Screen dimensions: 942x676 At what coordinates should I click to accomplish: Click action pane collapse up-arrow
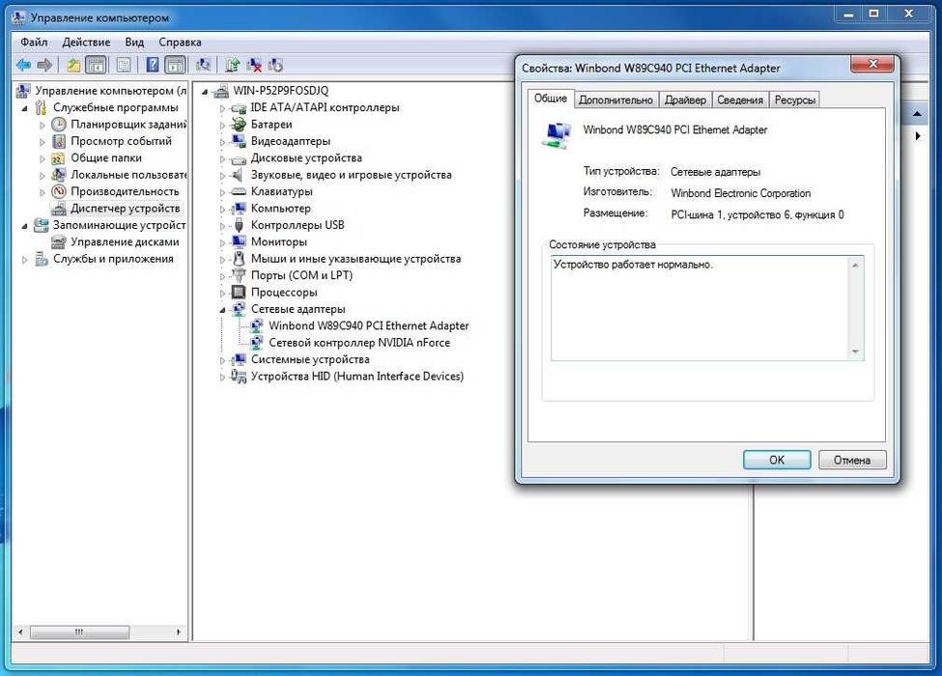click(917, 113)
